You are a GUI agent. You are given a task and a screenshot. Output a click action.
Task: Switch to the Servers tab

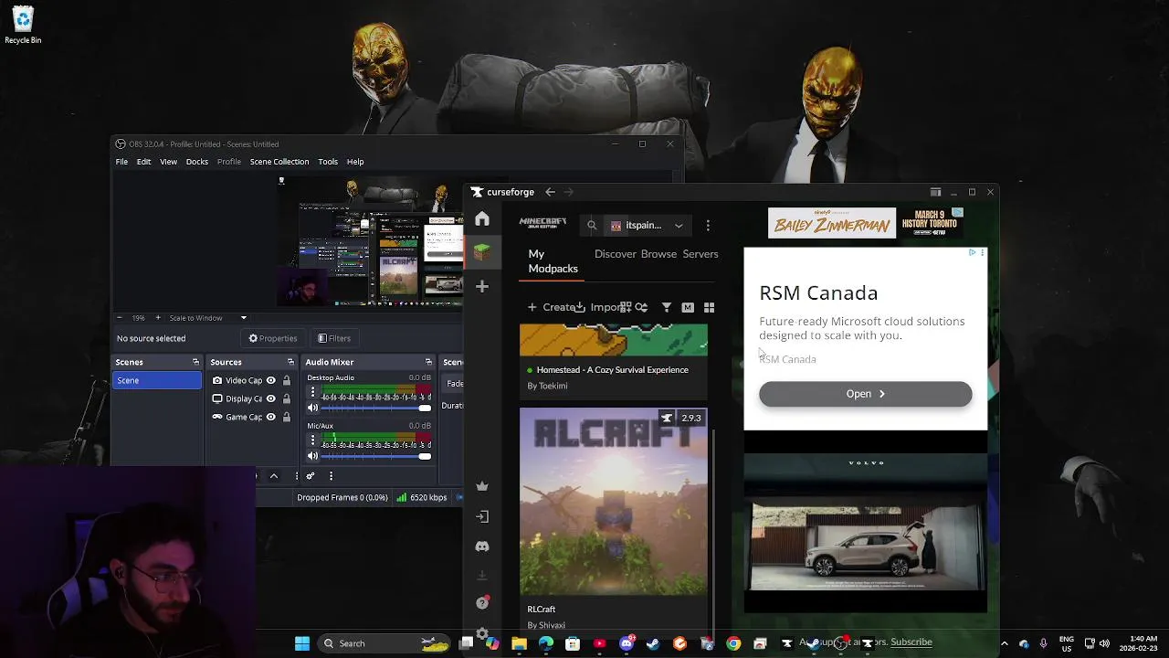click(x=700, y=254)
